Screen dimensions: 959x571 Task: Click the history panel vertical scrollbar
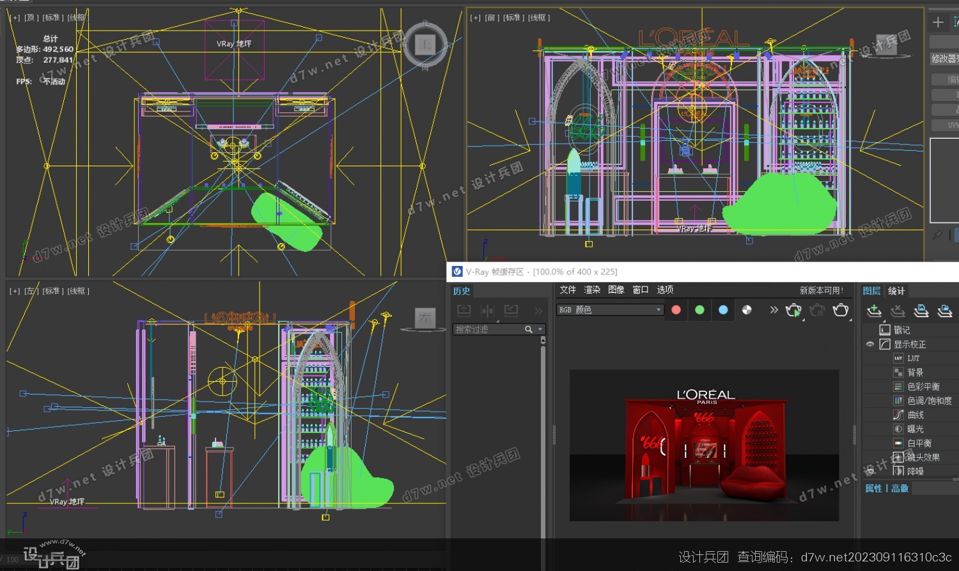click(543, 441)
